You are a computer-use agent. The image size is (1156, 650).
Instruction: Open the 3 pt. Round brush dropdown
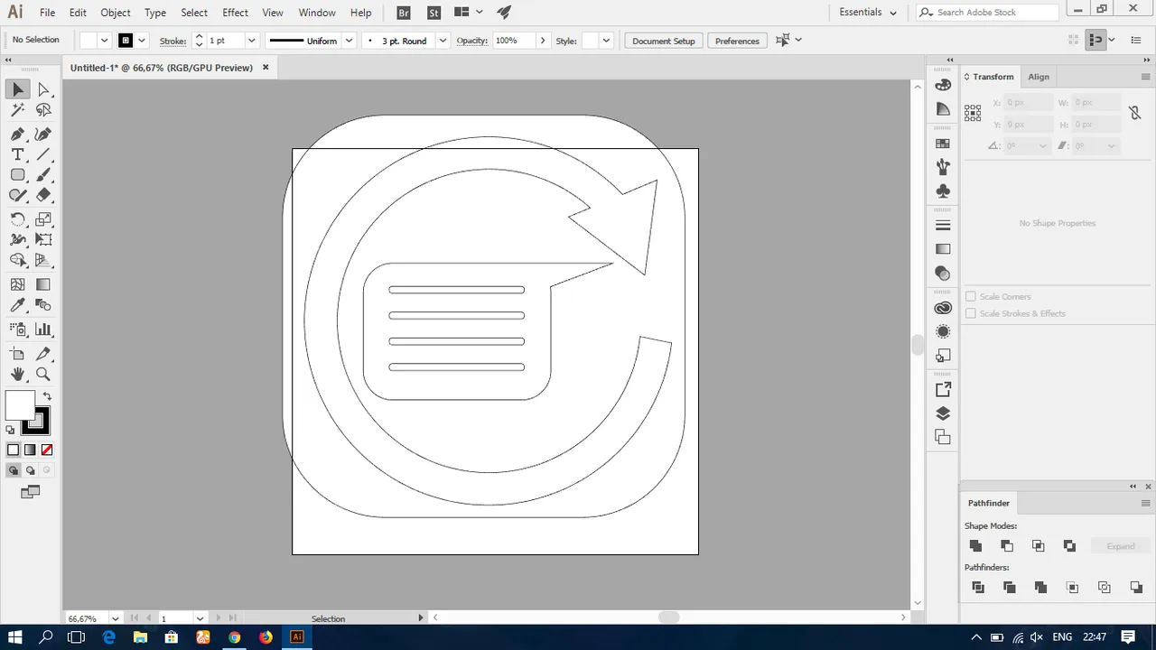[x=443, y=41]
